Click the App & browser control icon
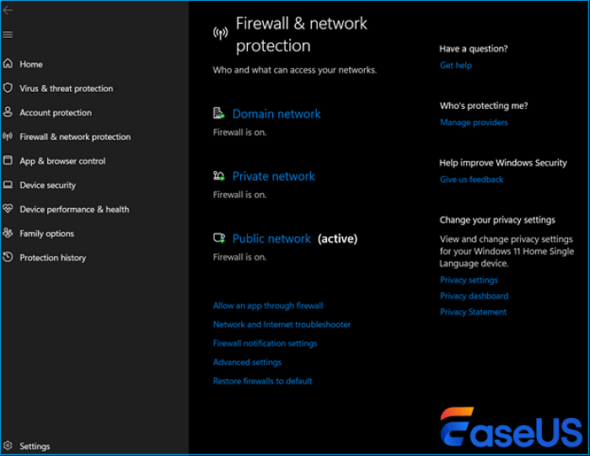This screenshot has height=456, width=590. coord(8,161)
